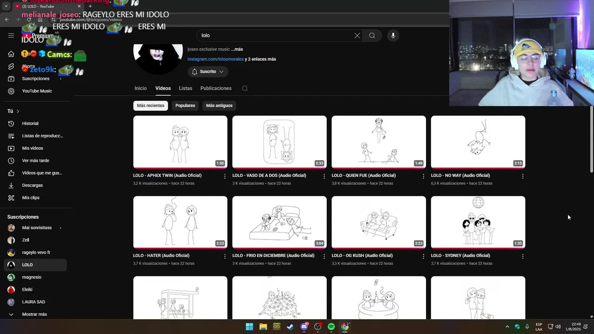Open the options menu for LOLO - NO WAY

(x=523, y=176)
